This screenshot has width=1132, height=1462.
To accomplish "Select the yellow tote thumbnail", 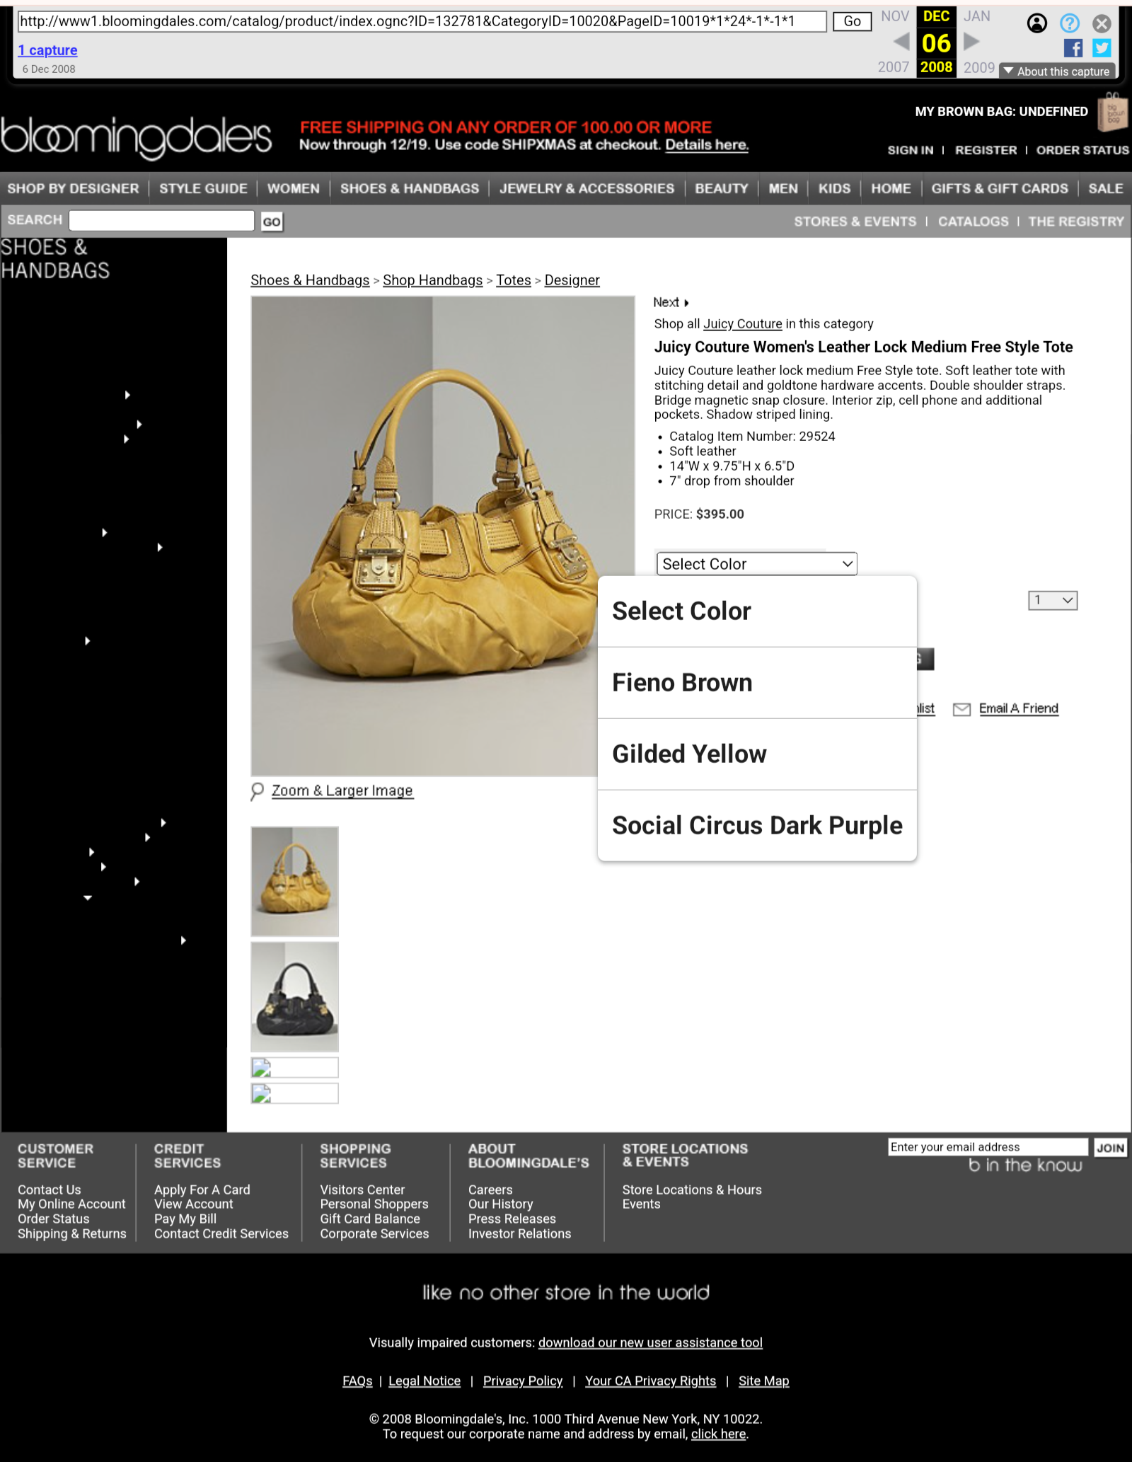I will (294, 881).
